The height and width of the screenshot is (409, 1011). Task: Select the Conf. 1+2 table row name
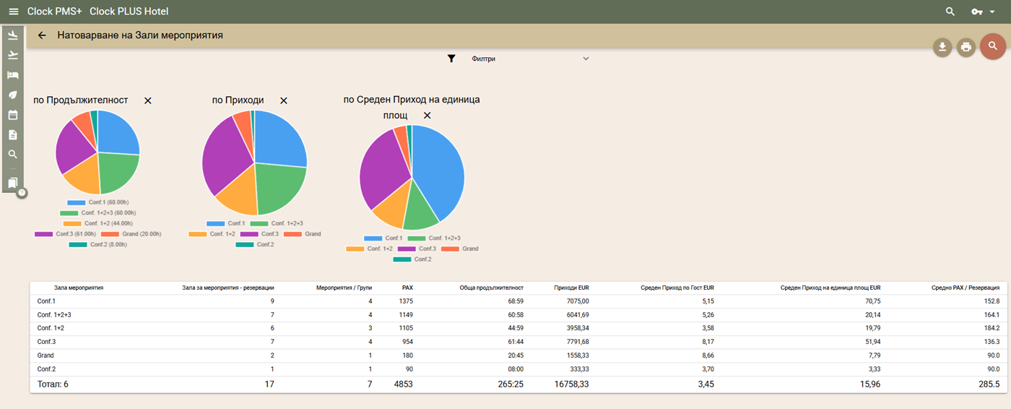[51, 329]
